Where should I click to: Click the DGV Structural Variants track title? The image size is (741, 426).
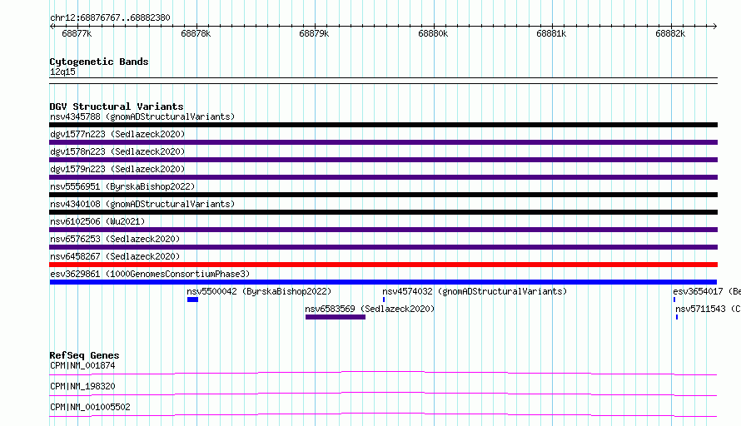[117, 106]
